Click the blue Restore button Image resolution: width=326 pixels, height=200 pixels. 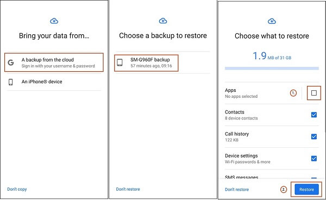point(306,189)
